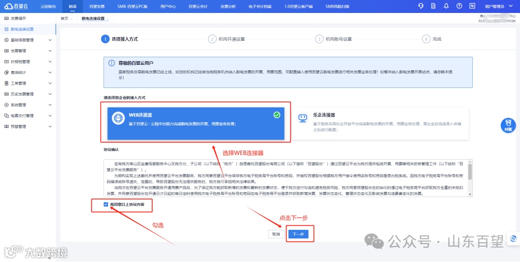Image resolution: width=520 pixels, height=262 pixels.
Task: Expand 电票交付管理 menu chevron
Action: pos(50,115)
